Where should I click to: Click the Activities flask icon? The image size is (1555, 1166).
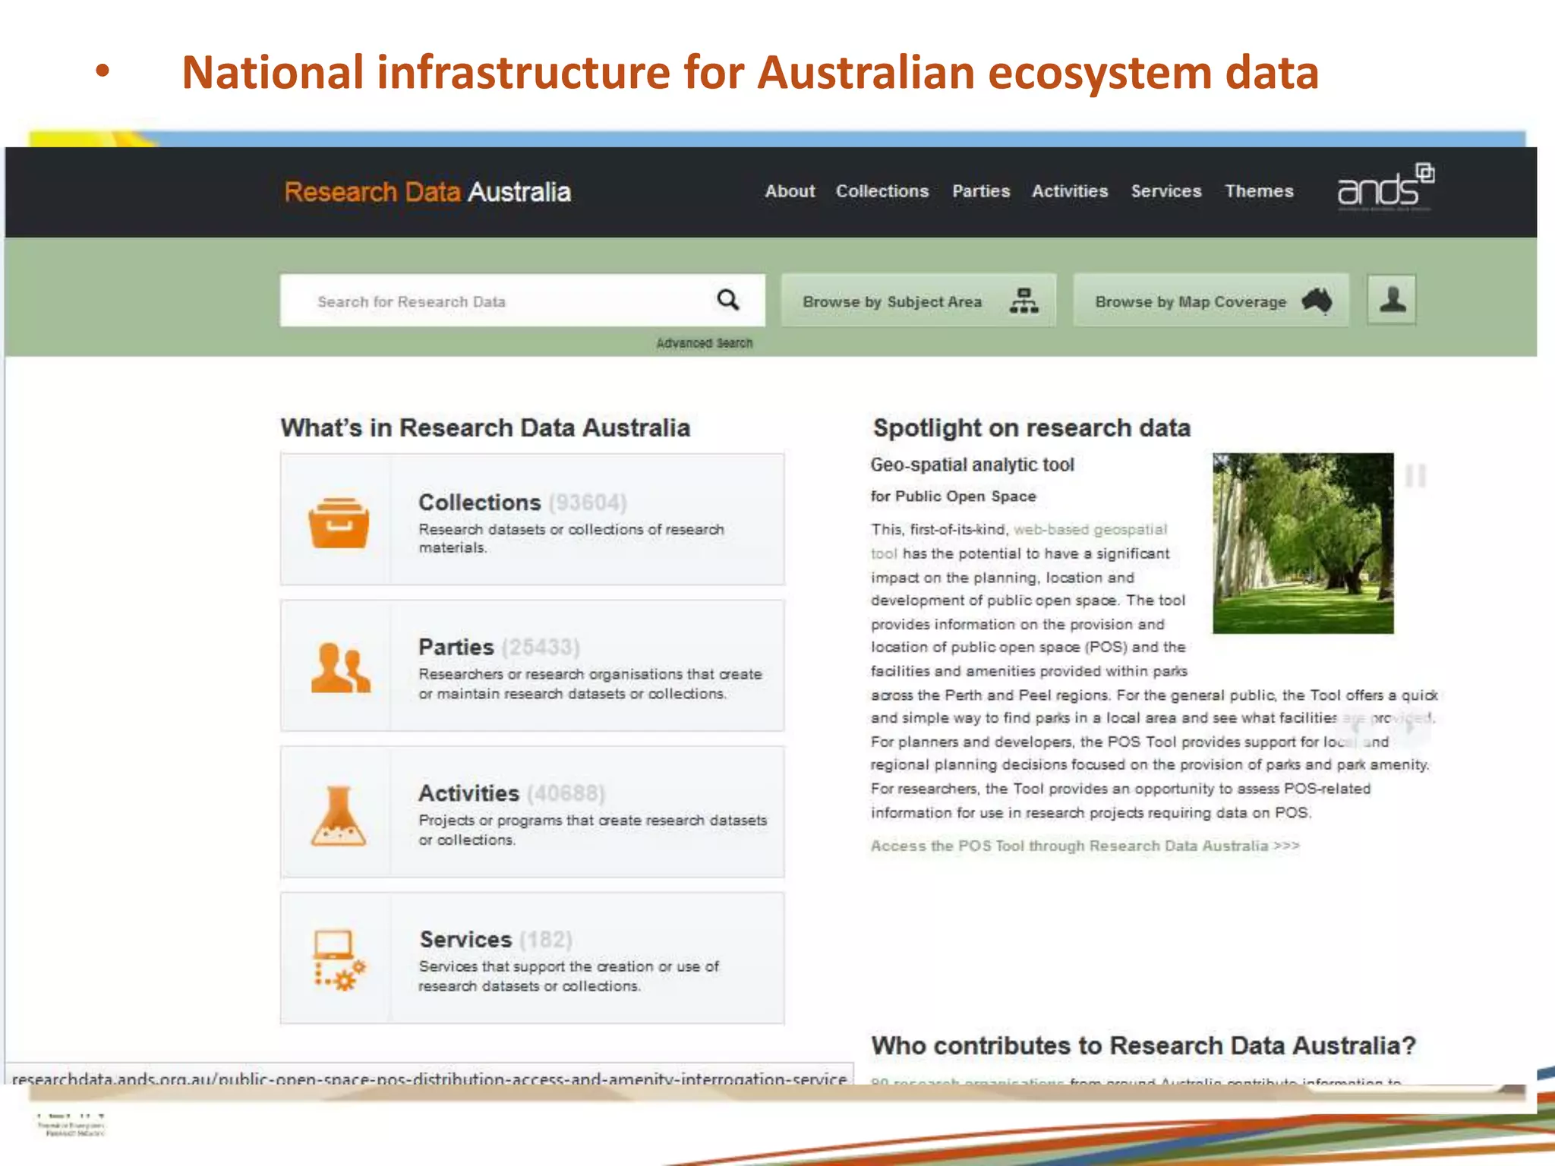[x=339, y=815]
